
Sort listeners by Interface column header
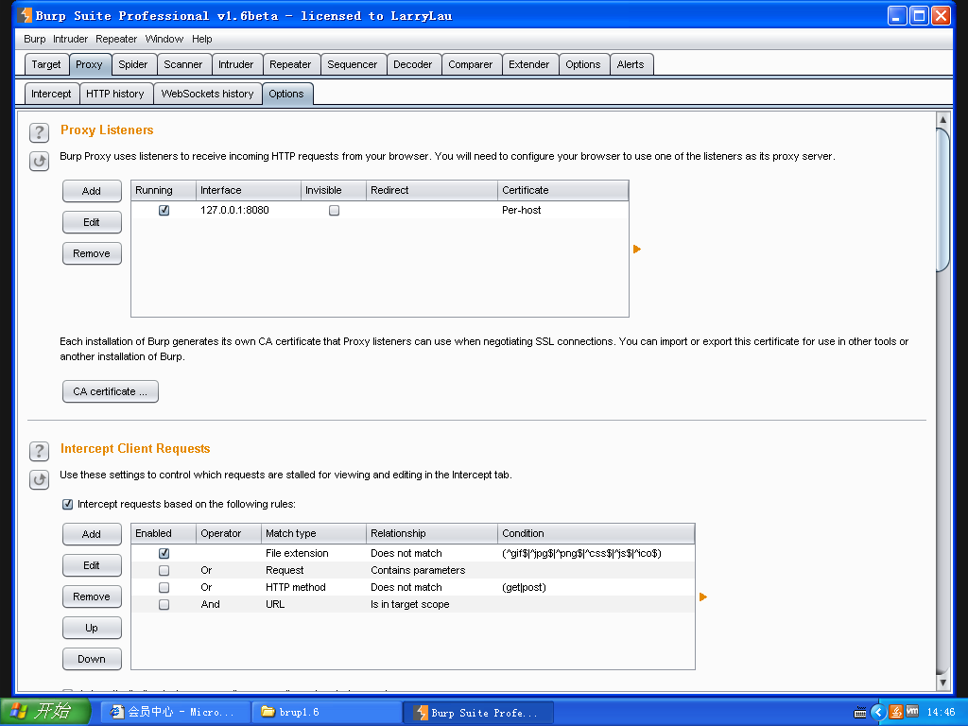(249, 190)
